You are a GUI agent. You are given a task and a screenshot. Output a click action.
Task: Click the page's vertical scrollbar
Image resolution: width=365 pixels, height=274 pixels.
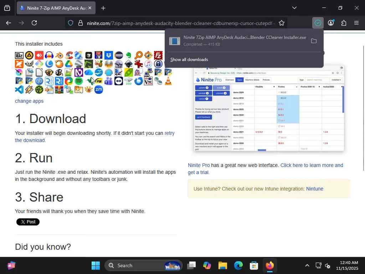tap(364, 108)
